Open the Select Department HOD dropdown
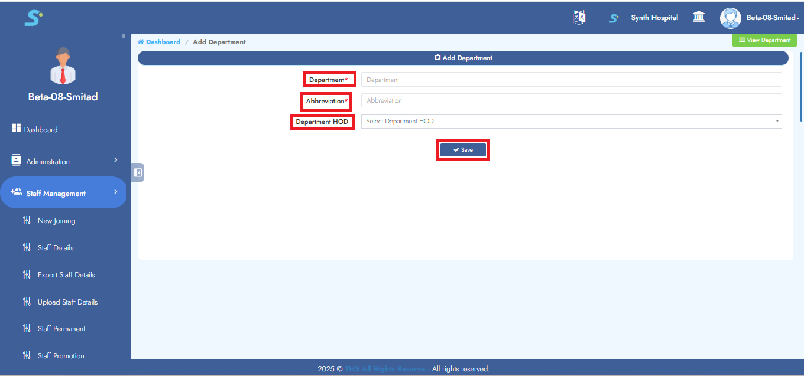The image size is (804, 376). click(571, 122)
